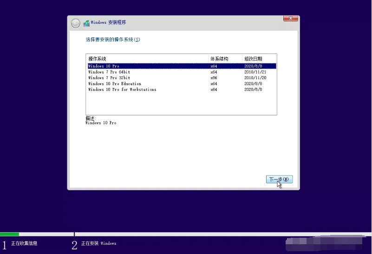
Task: Click the 2010/11/21 date cell
Action: pyautogui.click(x=255, y=72)
